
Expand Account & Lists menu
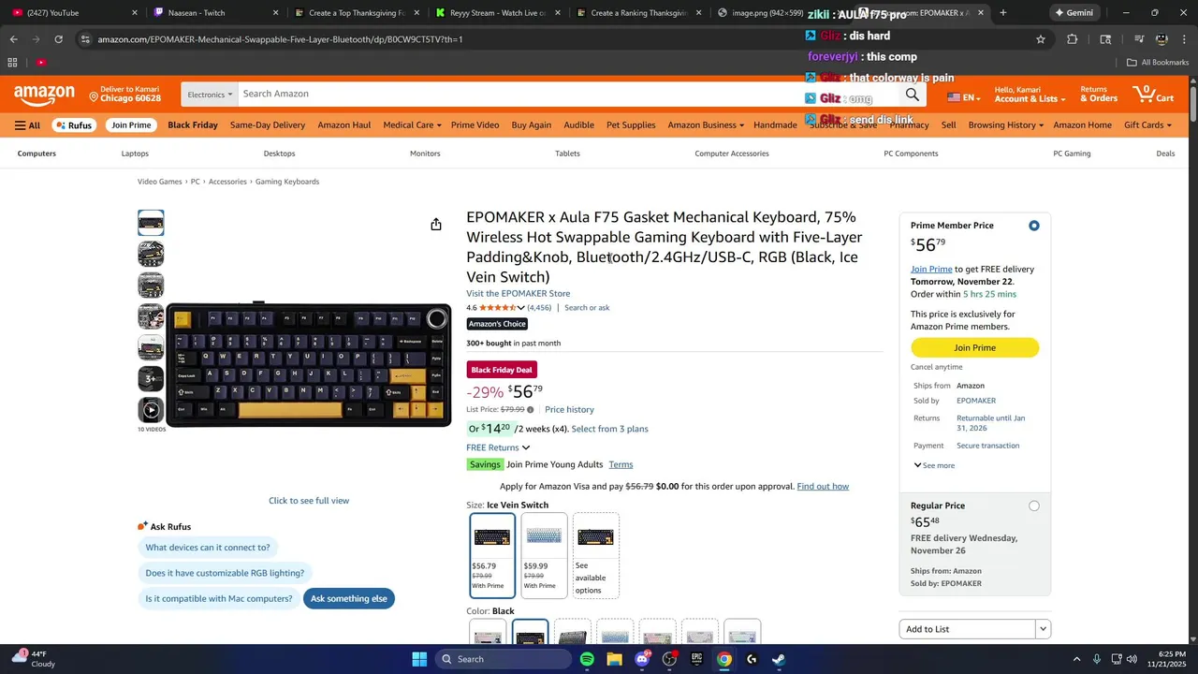1030,95
